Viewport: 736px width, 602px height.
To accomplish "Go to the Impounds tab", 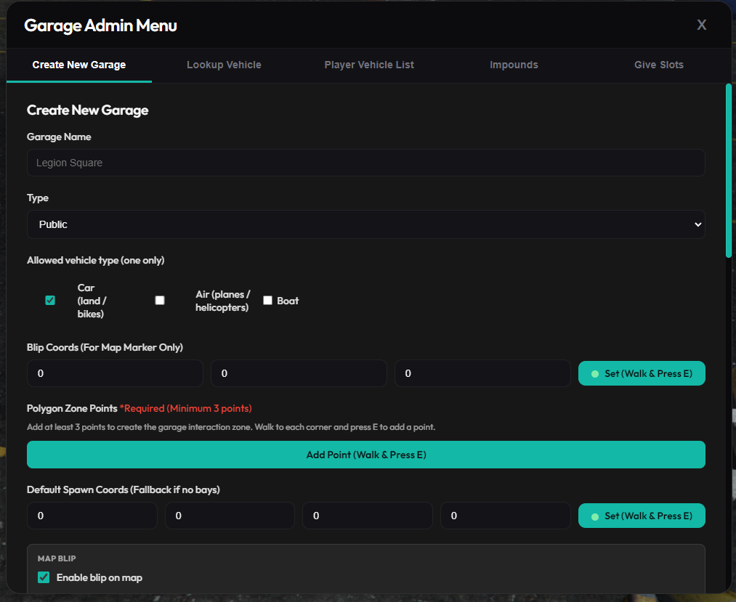I will coord(514,65).
